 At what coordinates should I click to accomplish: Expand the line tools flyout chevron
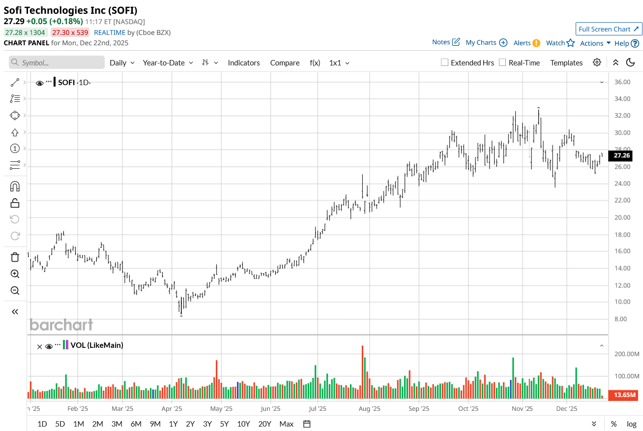(x=25, y=82)
